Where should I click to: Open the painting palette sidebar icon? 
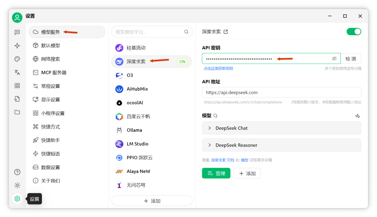(17, 59)
